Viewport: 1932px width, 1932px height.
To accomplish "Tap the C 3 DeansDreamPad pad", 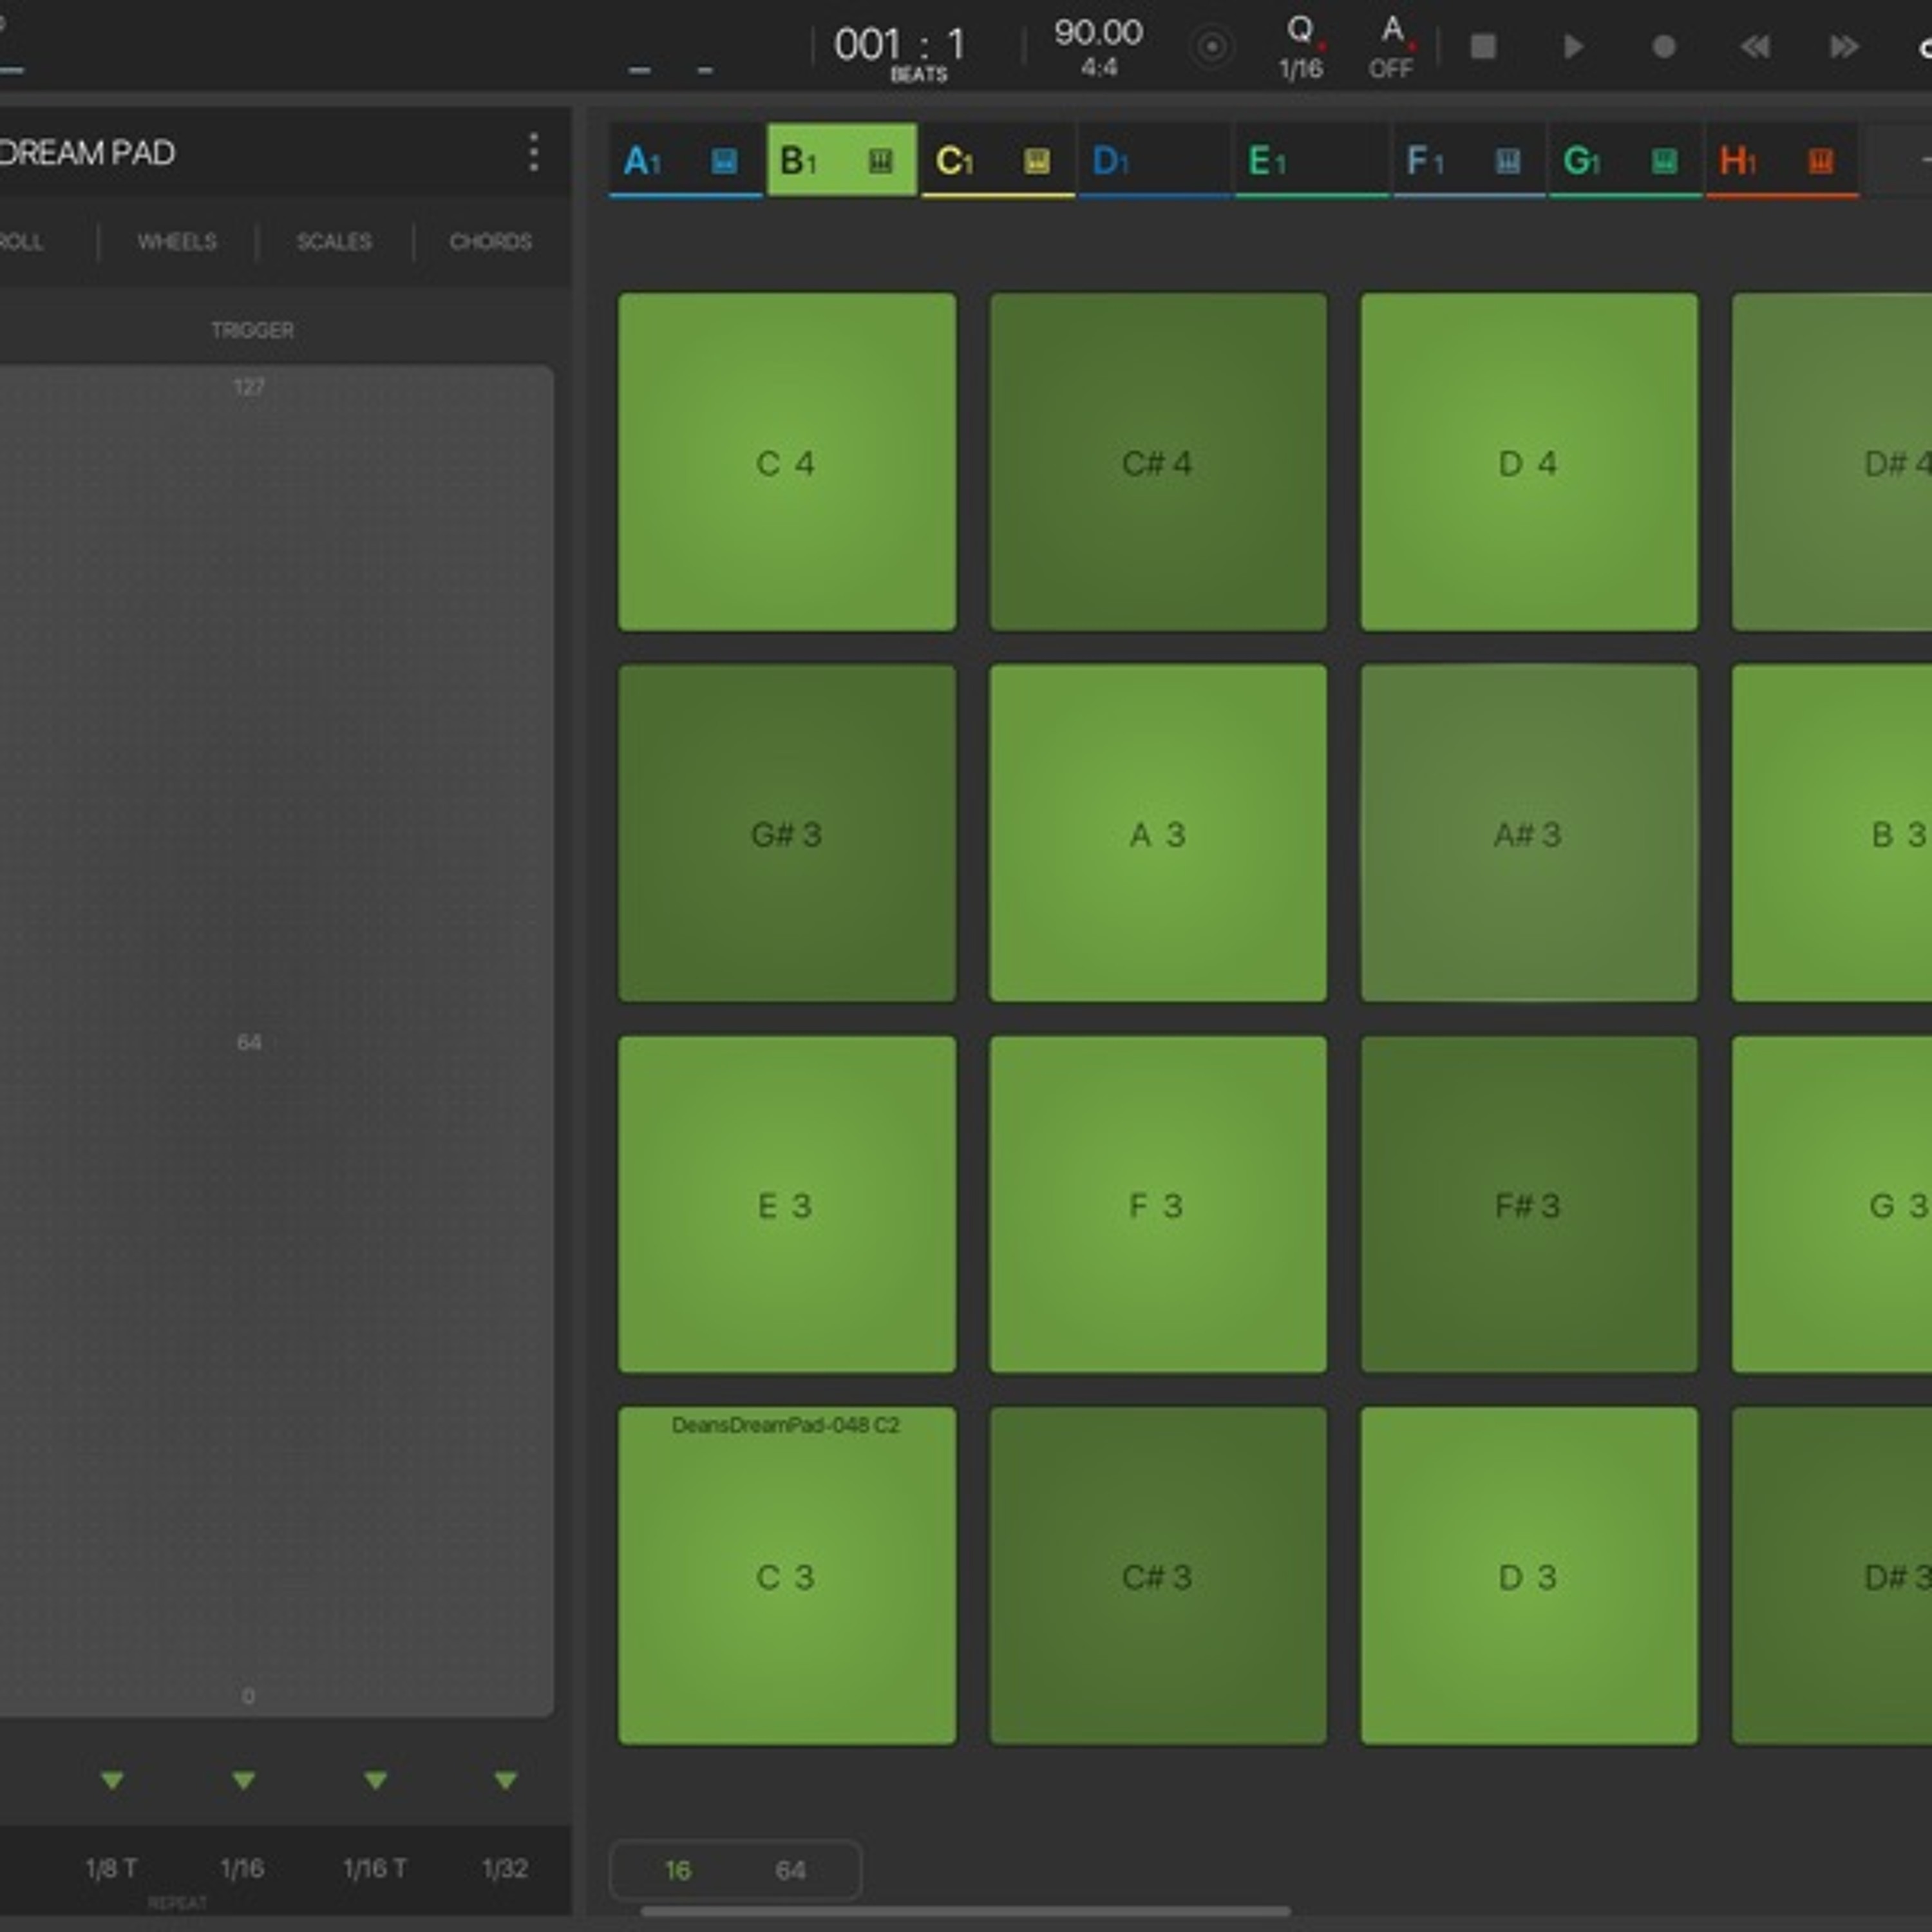I will 787,1576.
